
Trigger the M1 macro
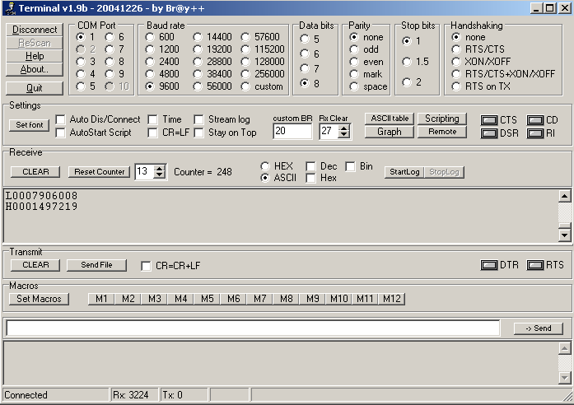(101, 299)
